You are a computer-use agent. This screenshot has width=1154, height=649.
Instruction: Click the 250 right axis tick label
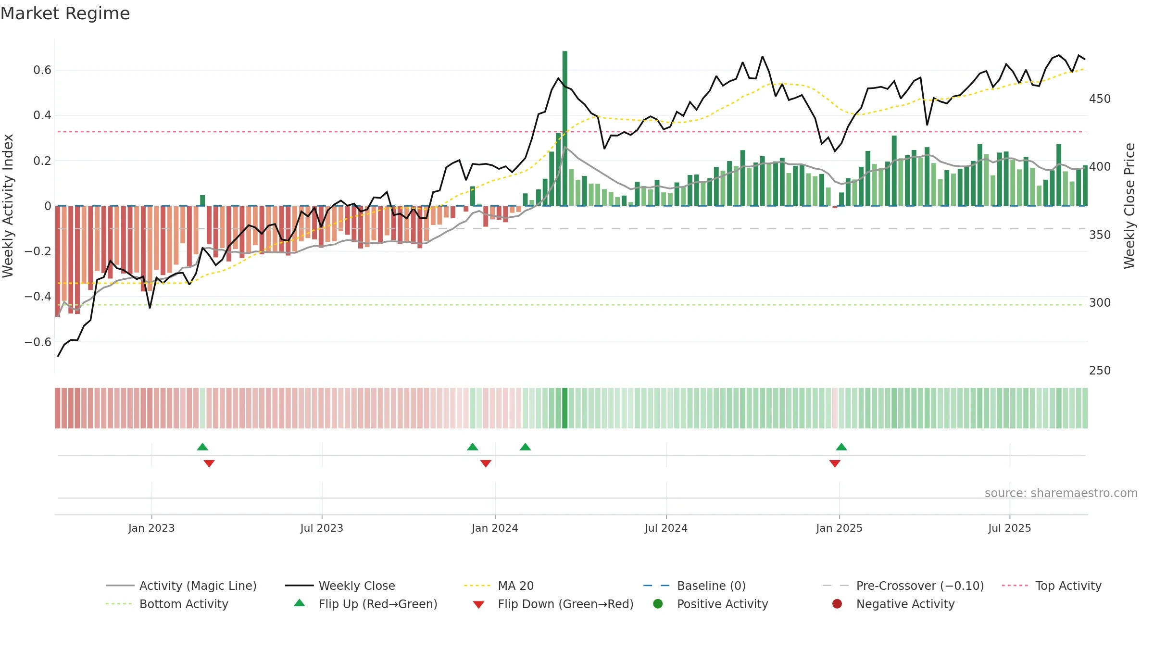[1100, 371]
